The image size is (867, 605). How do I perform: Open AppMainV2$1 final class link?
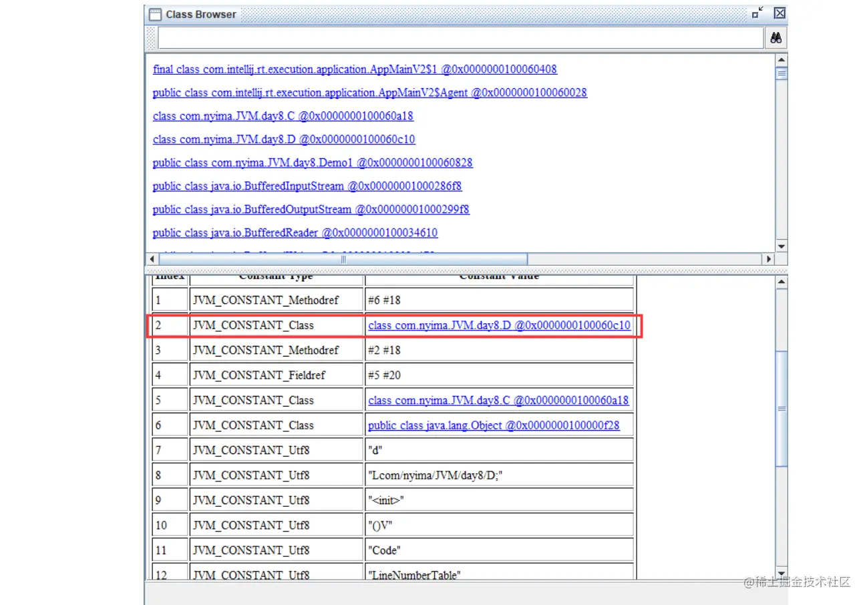click(355, 69)
